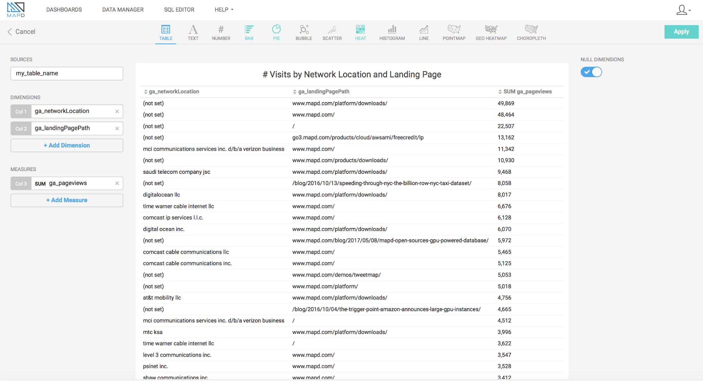Click the value '22,507'
Image resolution: width=703 pixels, height=381 pixels.
[506, 126]
